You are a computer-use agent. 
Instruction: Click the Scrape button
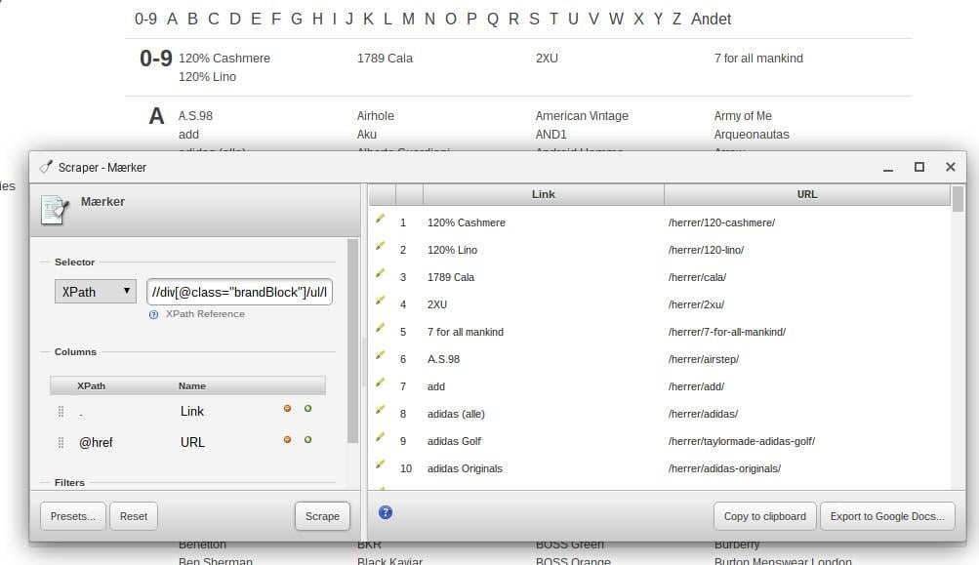click(322, 516)
